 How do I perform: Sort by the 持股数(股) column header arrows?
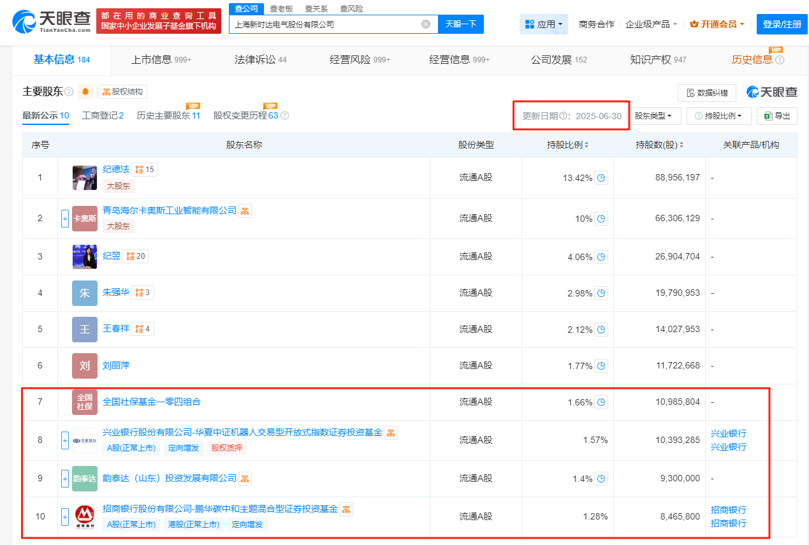(x=681, y=145)
